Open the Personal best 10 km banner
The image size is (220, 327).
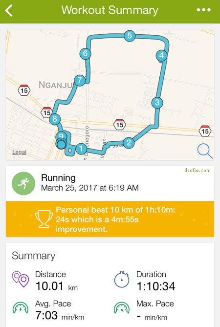pos(110,219)
